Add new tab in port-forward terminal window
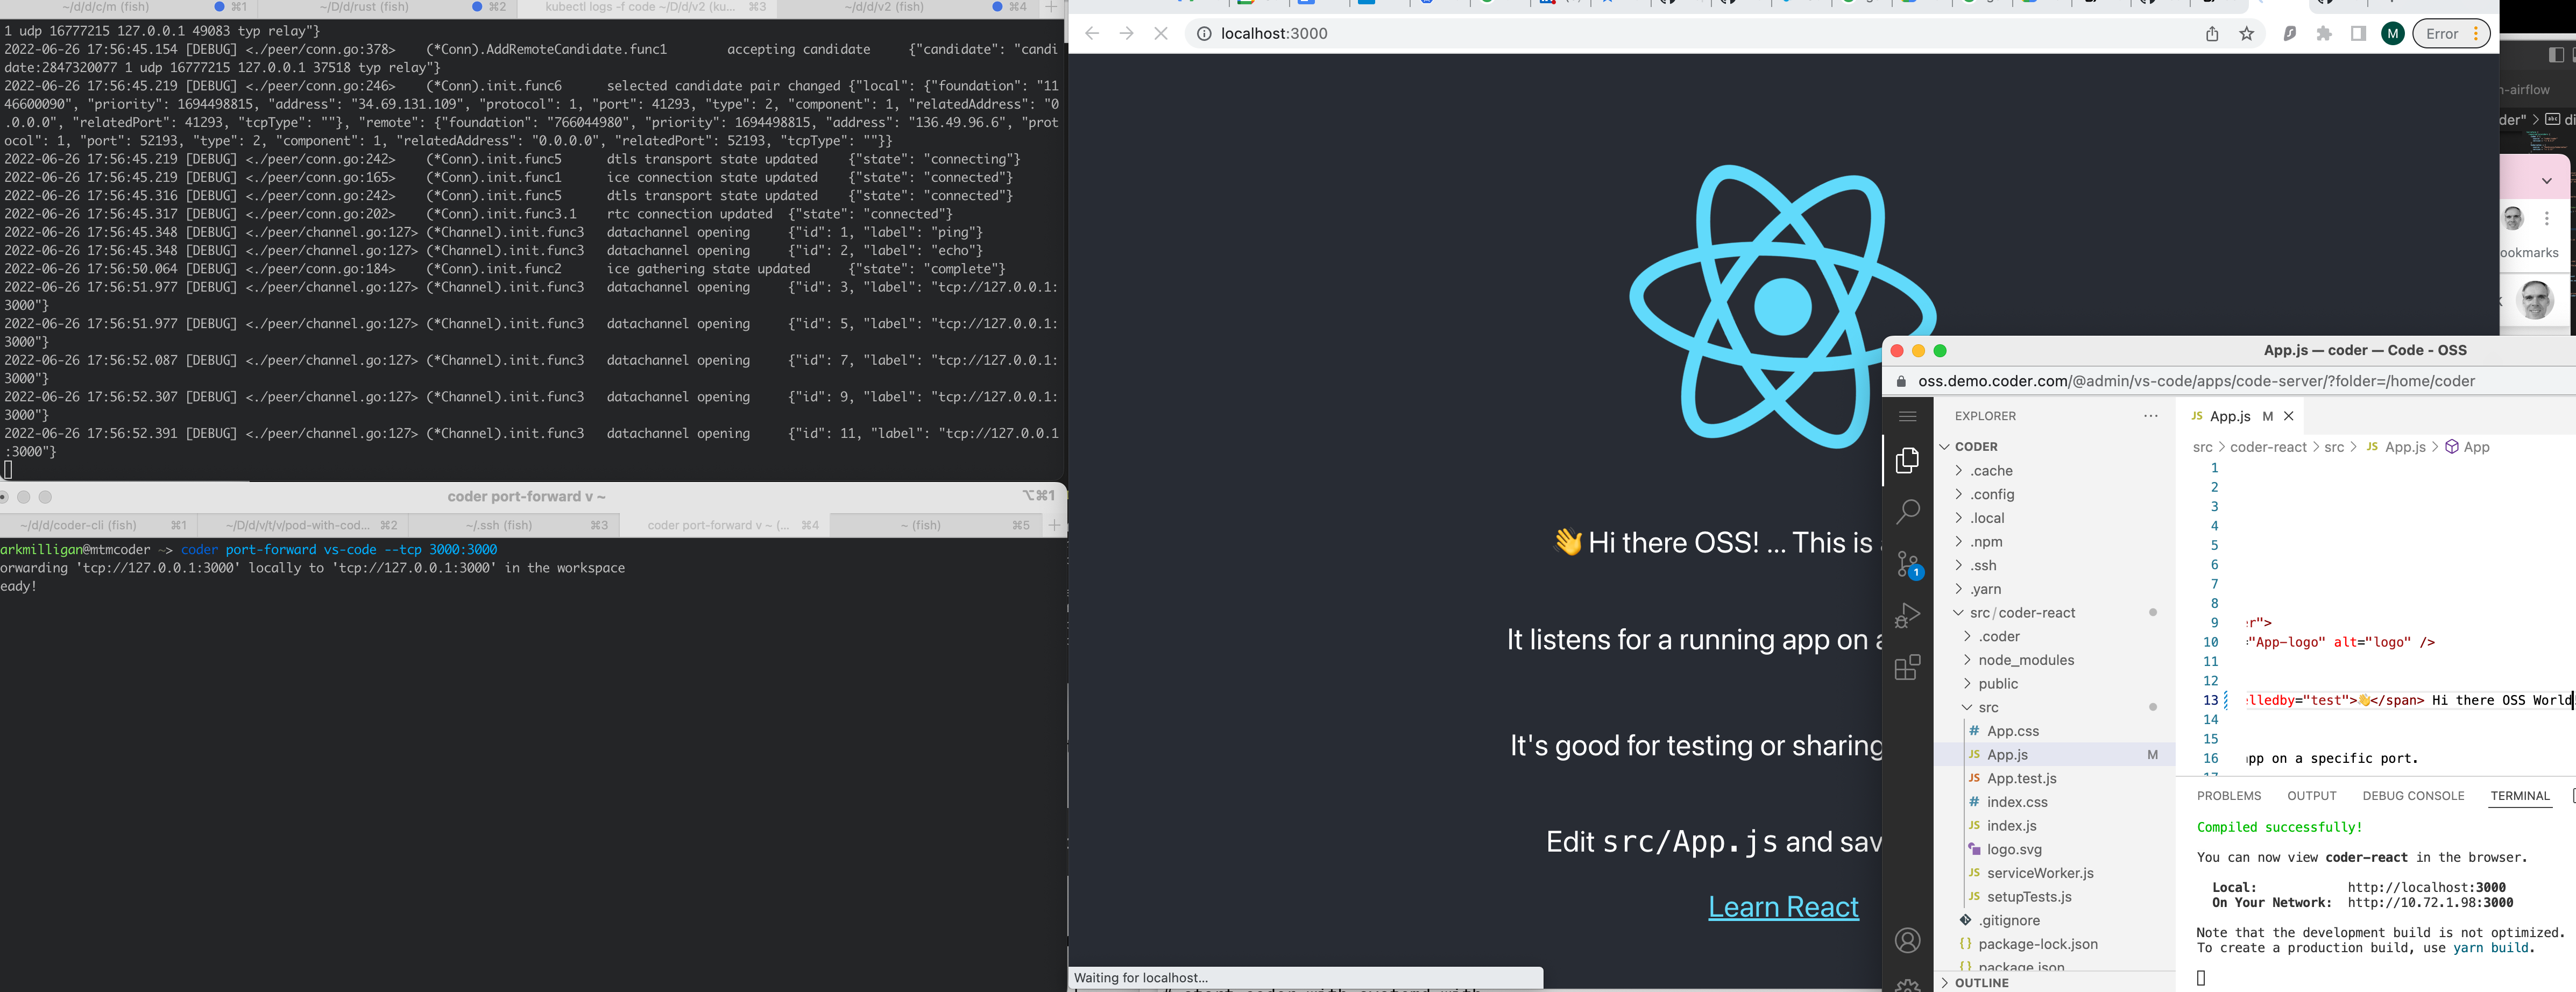Viewport: 2576px width, 992px height. click(1054, 525)
